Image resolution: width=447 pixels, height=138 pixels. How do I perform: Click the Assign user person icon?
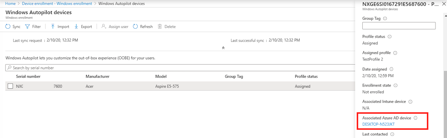click(x=104, y=26)
